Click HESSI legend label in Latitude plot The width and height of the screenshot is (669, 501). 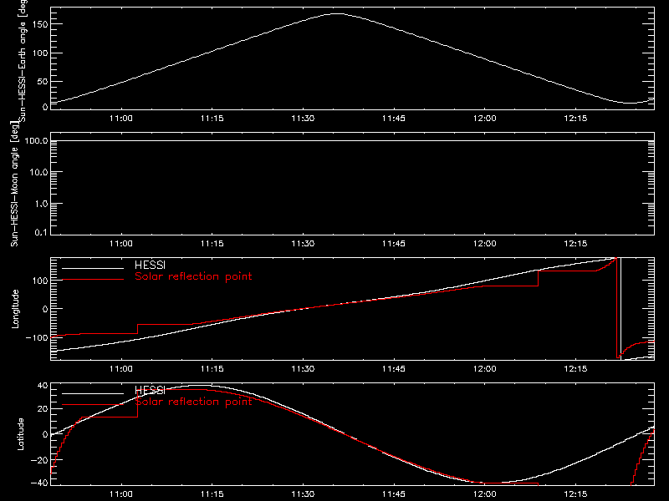click(x=150, y=390)
